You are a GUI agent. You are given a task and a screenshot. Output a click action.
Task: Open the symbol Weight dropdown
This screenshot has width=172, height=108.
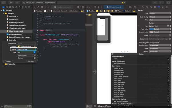[x=160, y=51]
